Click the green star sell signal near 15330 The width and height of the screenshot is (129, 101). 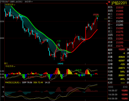(98, 16)
